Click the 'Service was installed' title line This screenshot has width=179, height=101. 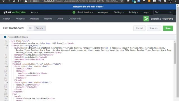click(x=35, y=98)
